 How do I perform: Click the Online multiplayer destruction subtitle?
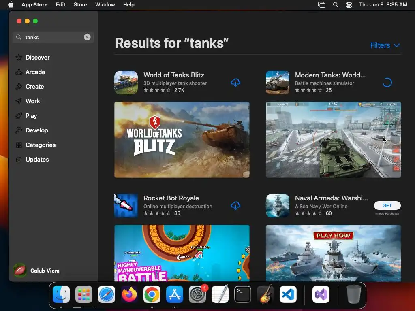coord(178,206)
